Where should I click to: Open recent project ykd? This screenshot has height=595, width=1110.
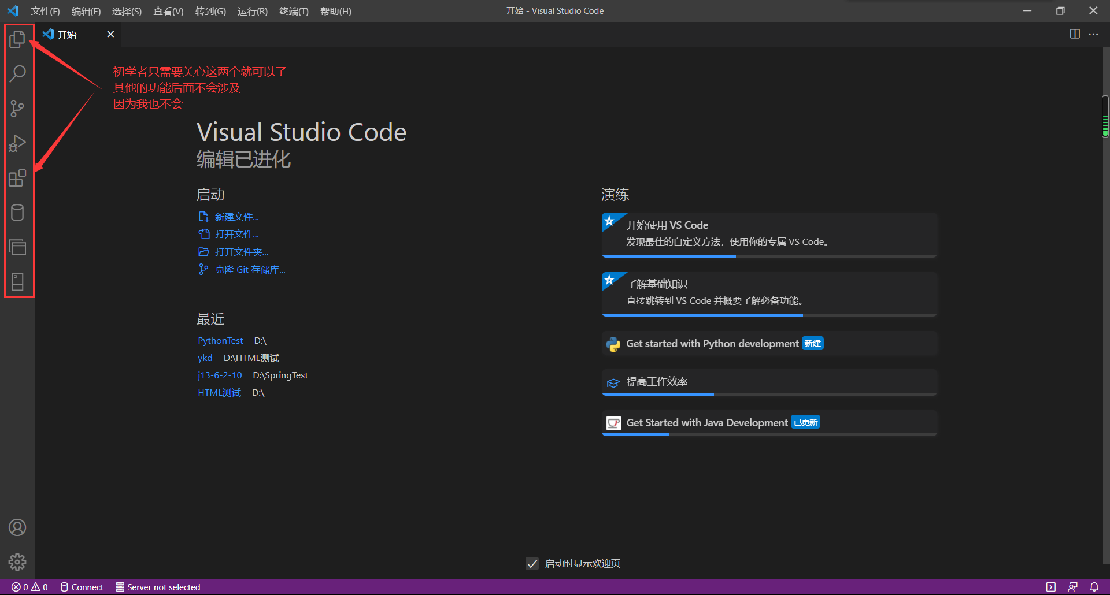coord(205,358)
